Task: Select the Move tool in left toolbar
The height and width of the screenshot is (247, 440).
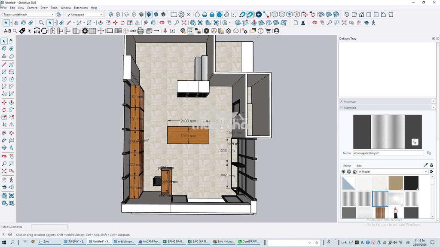Action: (x=4, y=102)
